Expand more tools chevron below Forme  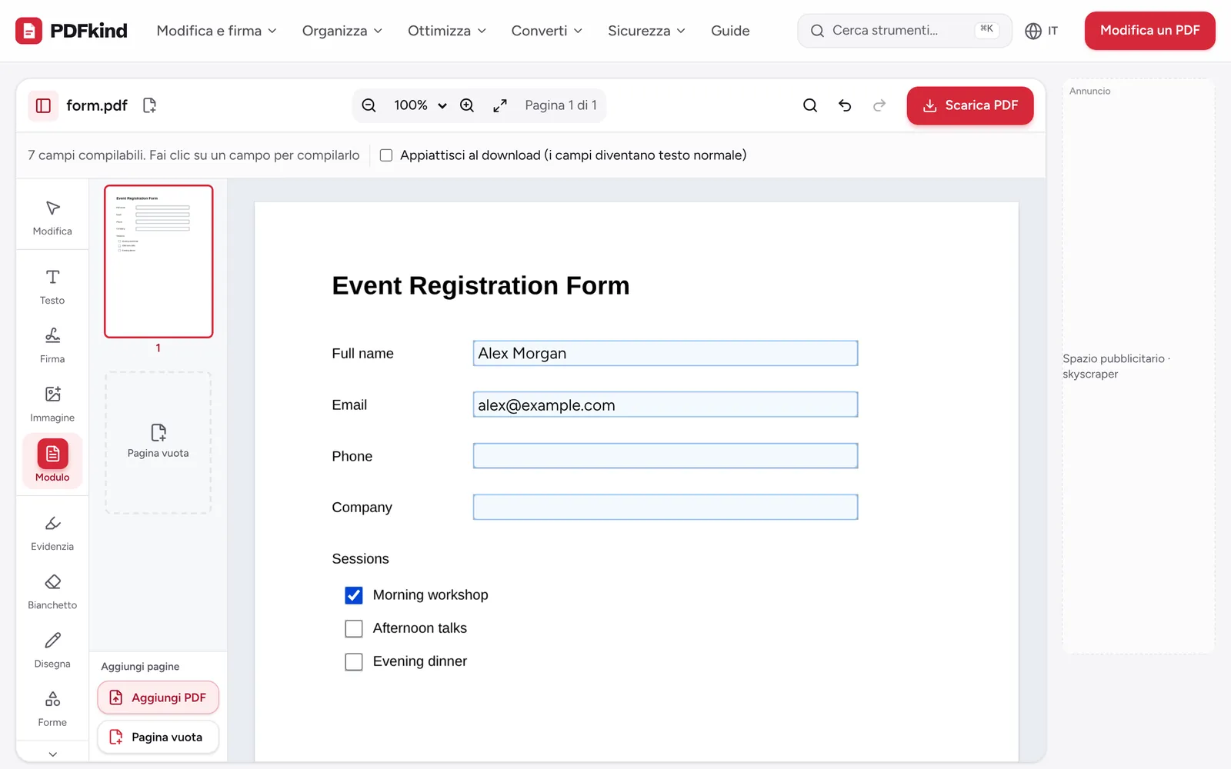tap(52, 754)
